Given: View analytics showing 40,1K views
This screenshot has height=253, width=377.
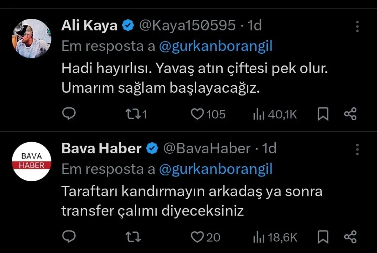Looking at the screenshot, I should coord(275,114).
